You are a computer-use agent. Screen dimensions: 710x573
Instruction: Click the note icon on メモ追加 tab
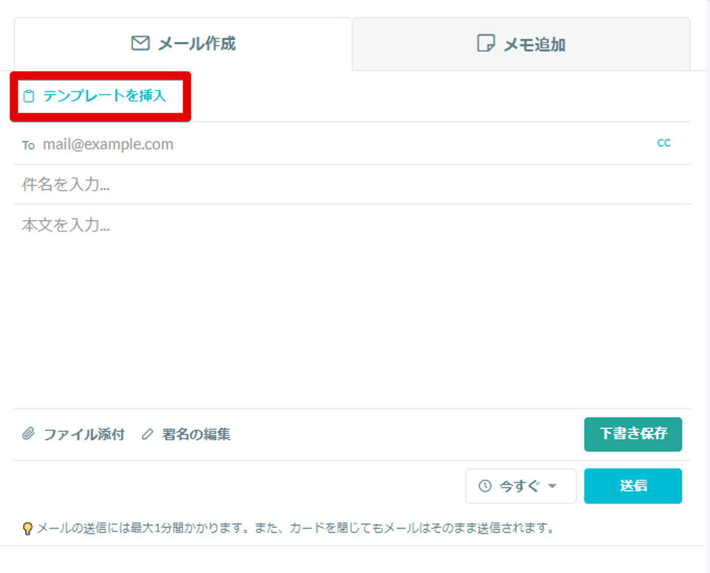tap(486, 44)
